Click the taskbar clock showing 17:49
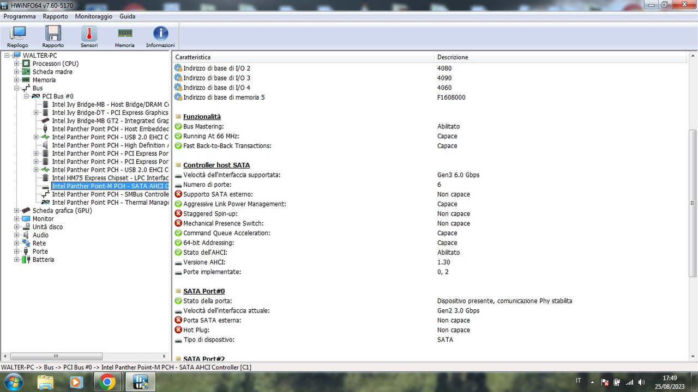The image size is (698, 392). (670, 382)
